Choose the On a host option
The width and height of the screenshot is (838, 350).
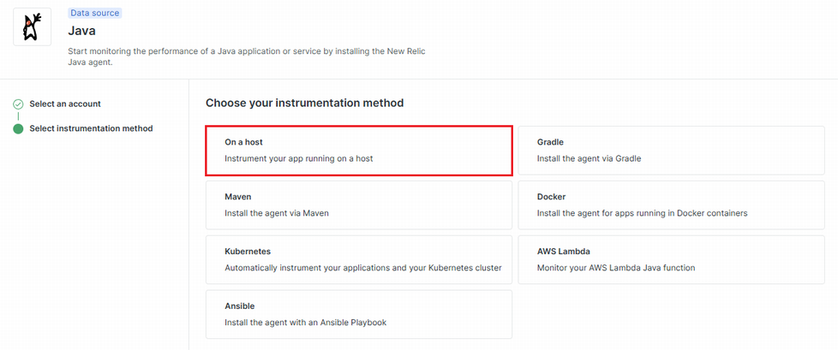tap(359, 151)
